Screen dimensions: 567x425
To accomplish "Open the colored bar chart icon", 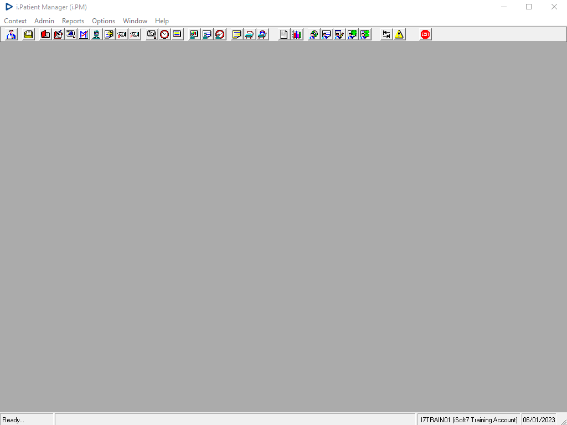I will 297,34.
